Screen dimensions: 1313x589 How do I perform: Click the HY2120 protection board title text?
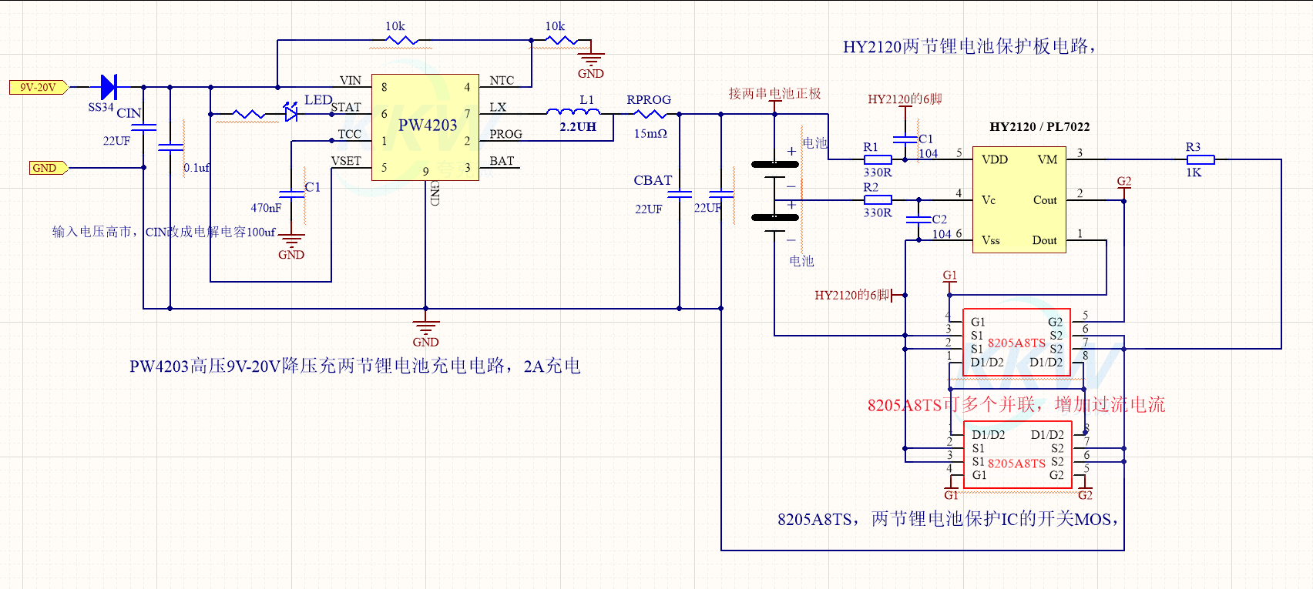point(969,46)
